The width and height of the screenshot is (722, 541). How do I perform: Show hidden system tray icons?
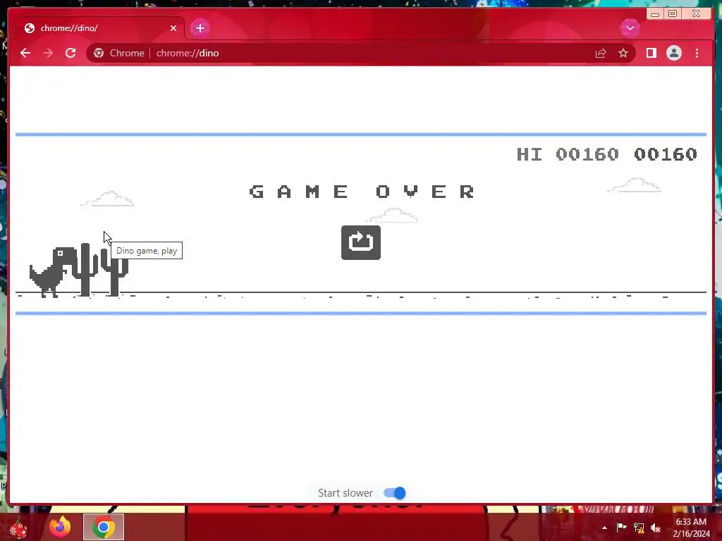pos(604,528)
